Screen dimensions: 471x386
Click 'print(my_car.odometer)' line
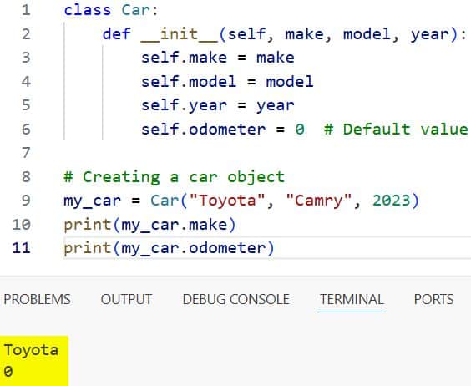(x=170, y=248)
